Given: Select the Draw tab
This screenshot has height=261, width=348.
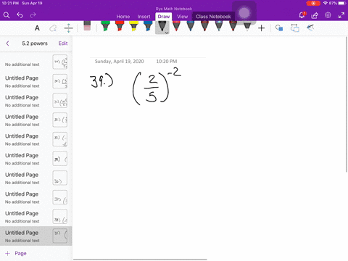Looking at the screenshot, I should 164,17.
